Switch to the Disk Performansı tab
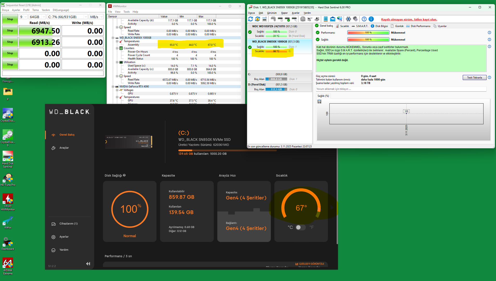The height and width of the screenshot is (281, 496). (x=418, y=26)
